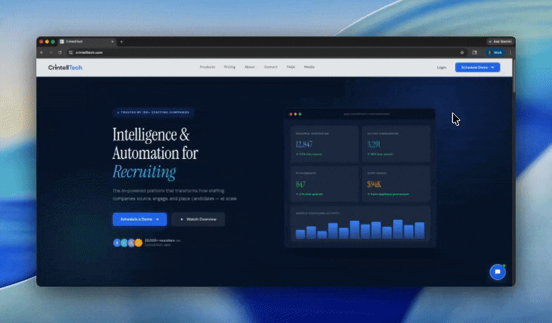
Task: Open the Media nav item
Action: [x=309, y=67]
